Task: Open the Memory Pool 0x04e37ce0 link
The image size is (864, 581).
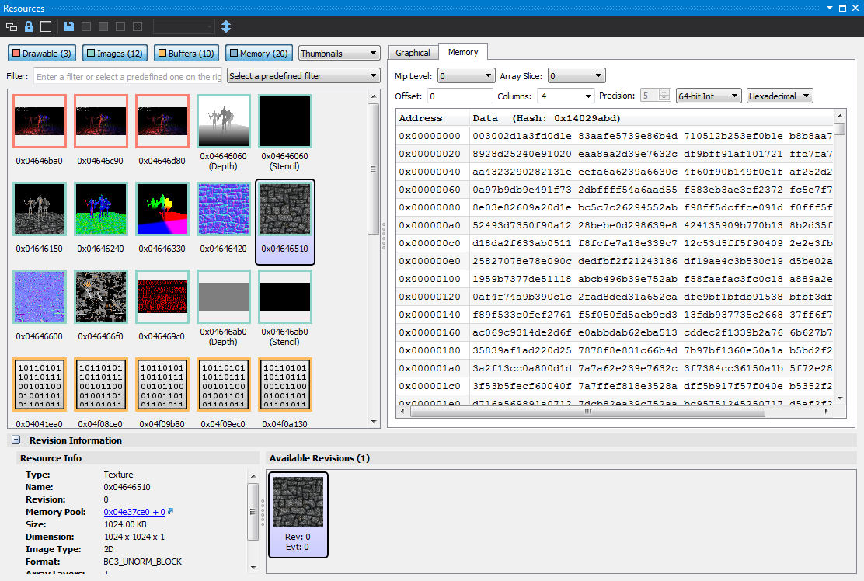Action: click(x=134, y=512)
